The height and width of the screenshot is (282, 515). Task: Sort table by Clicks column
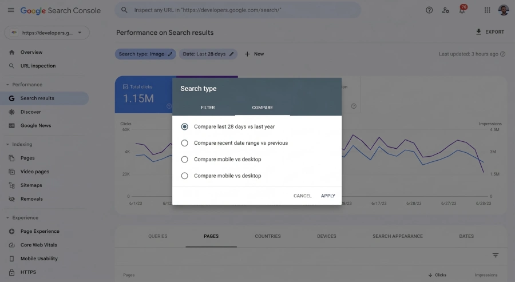[x=438, y=275]
